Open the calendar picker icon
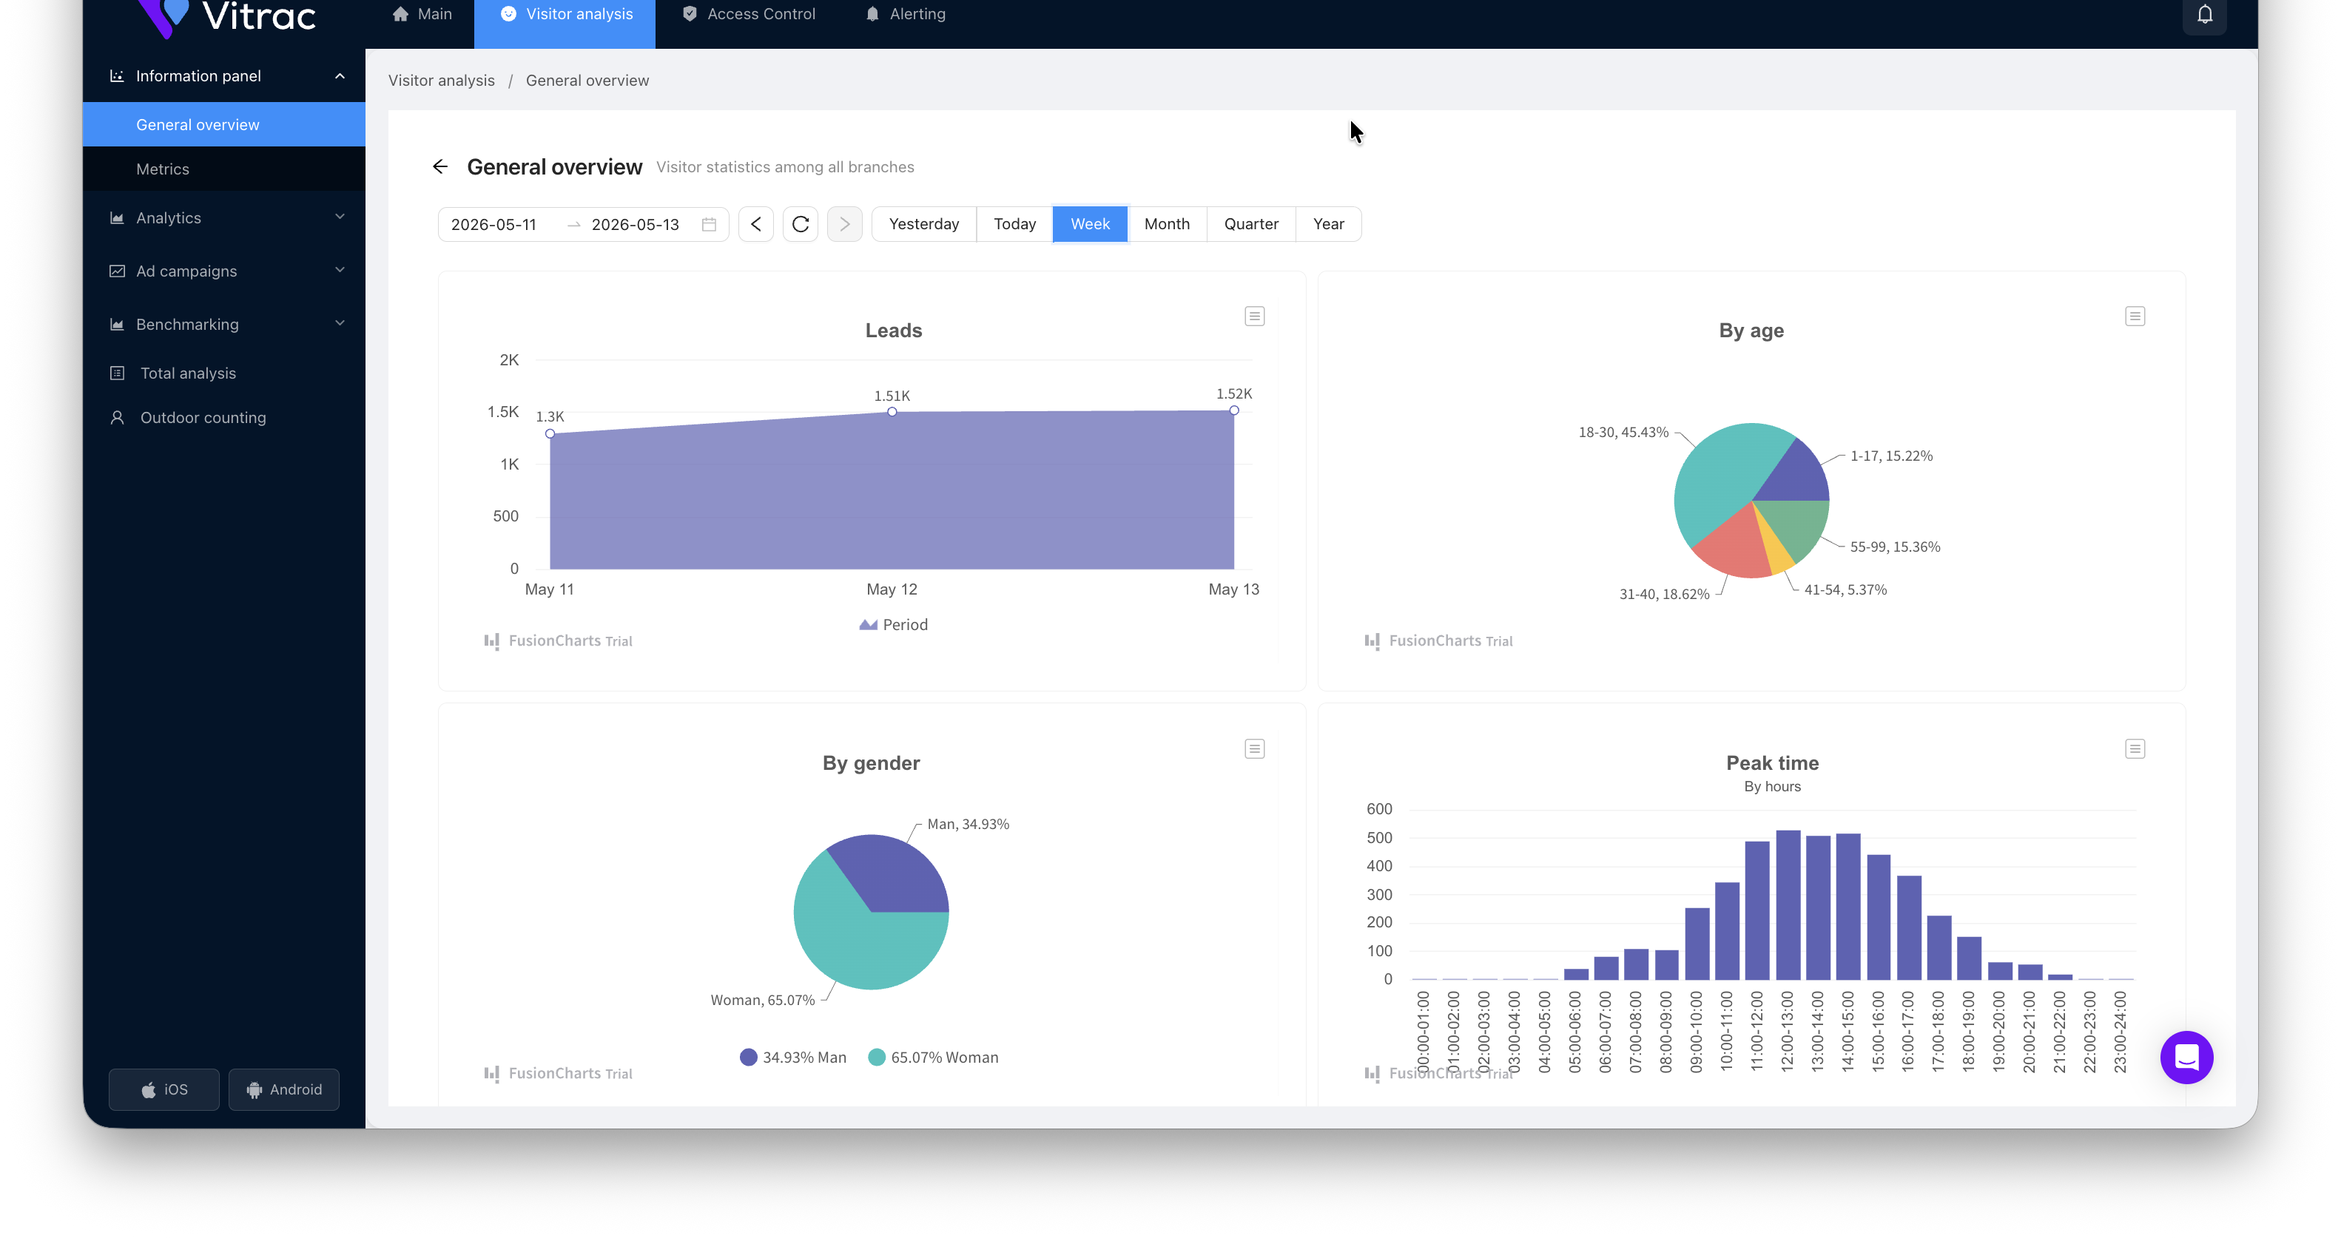The image size is (2341, 1238). tap(709, 224)
